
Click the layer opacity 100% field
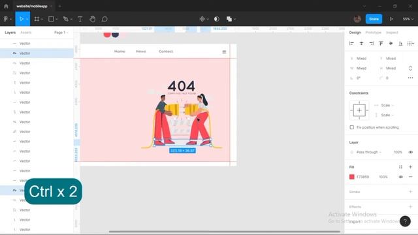coord(398,152)
